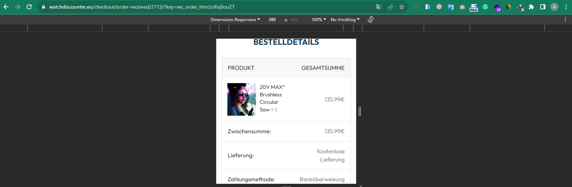
Task: Share this page icon
Action: (x=390, y=7)
